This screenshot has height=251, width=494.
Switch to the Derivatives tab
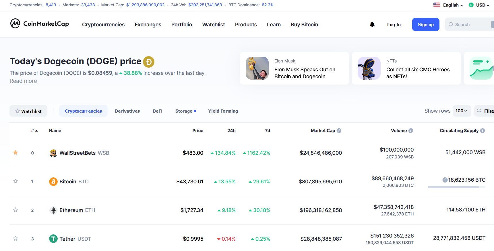127,111
